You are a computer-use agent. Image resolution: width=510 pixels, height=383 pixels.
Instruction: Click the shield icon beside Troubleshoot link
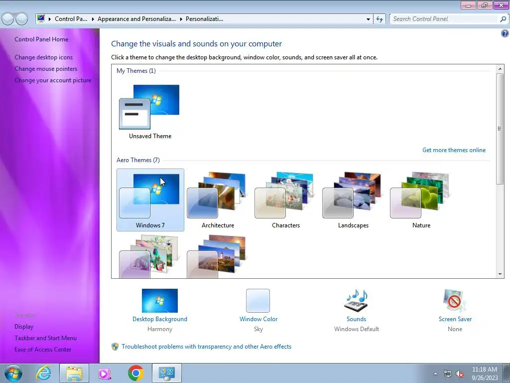click(x=115, y=347)
